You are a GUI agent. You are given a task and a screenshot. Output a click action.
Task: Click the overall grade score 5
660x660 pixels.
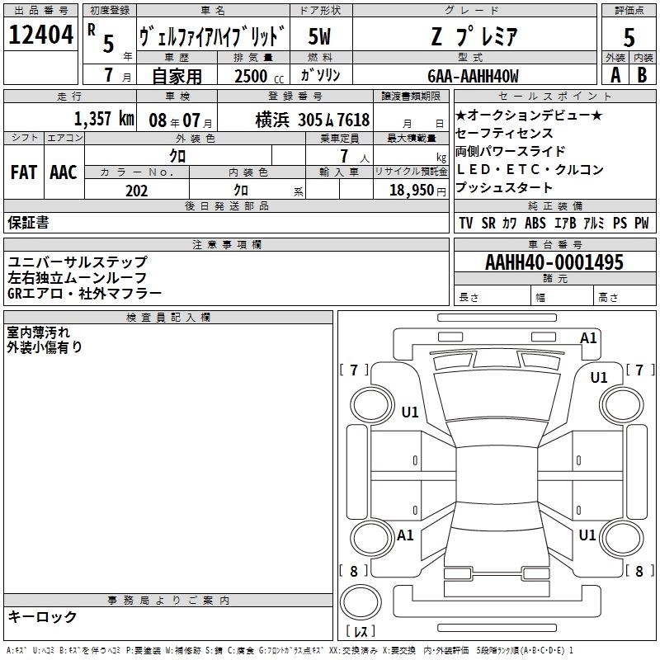point(629,37)
